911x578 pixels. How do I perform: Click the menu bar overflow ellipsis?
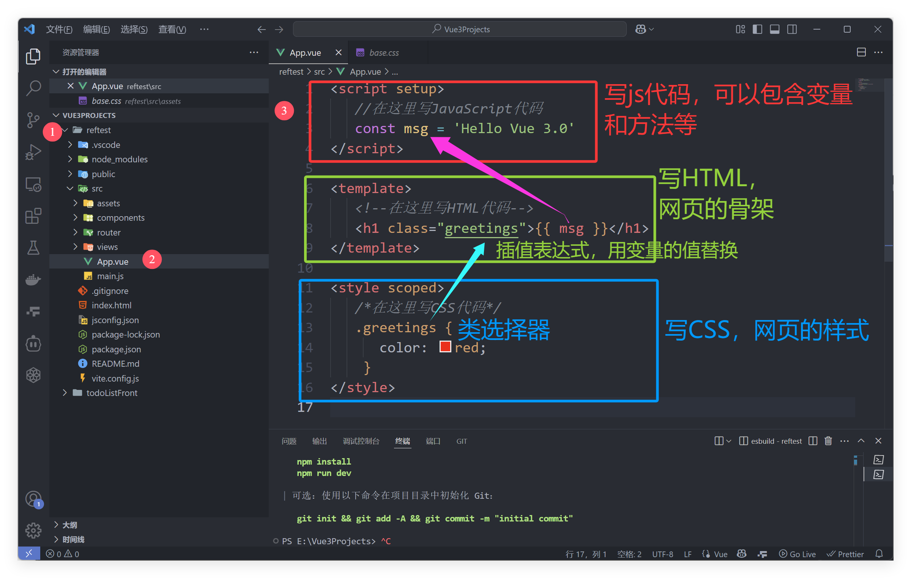(x=204, y=29)
